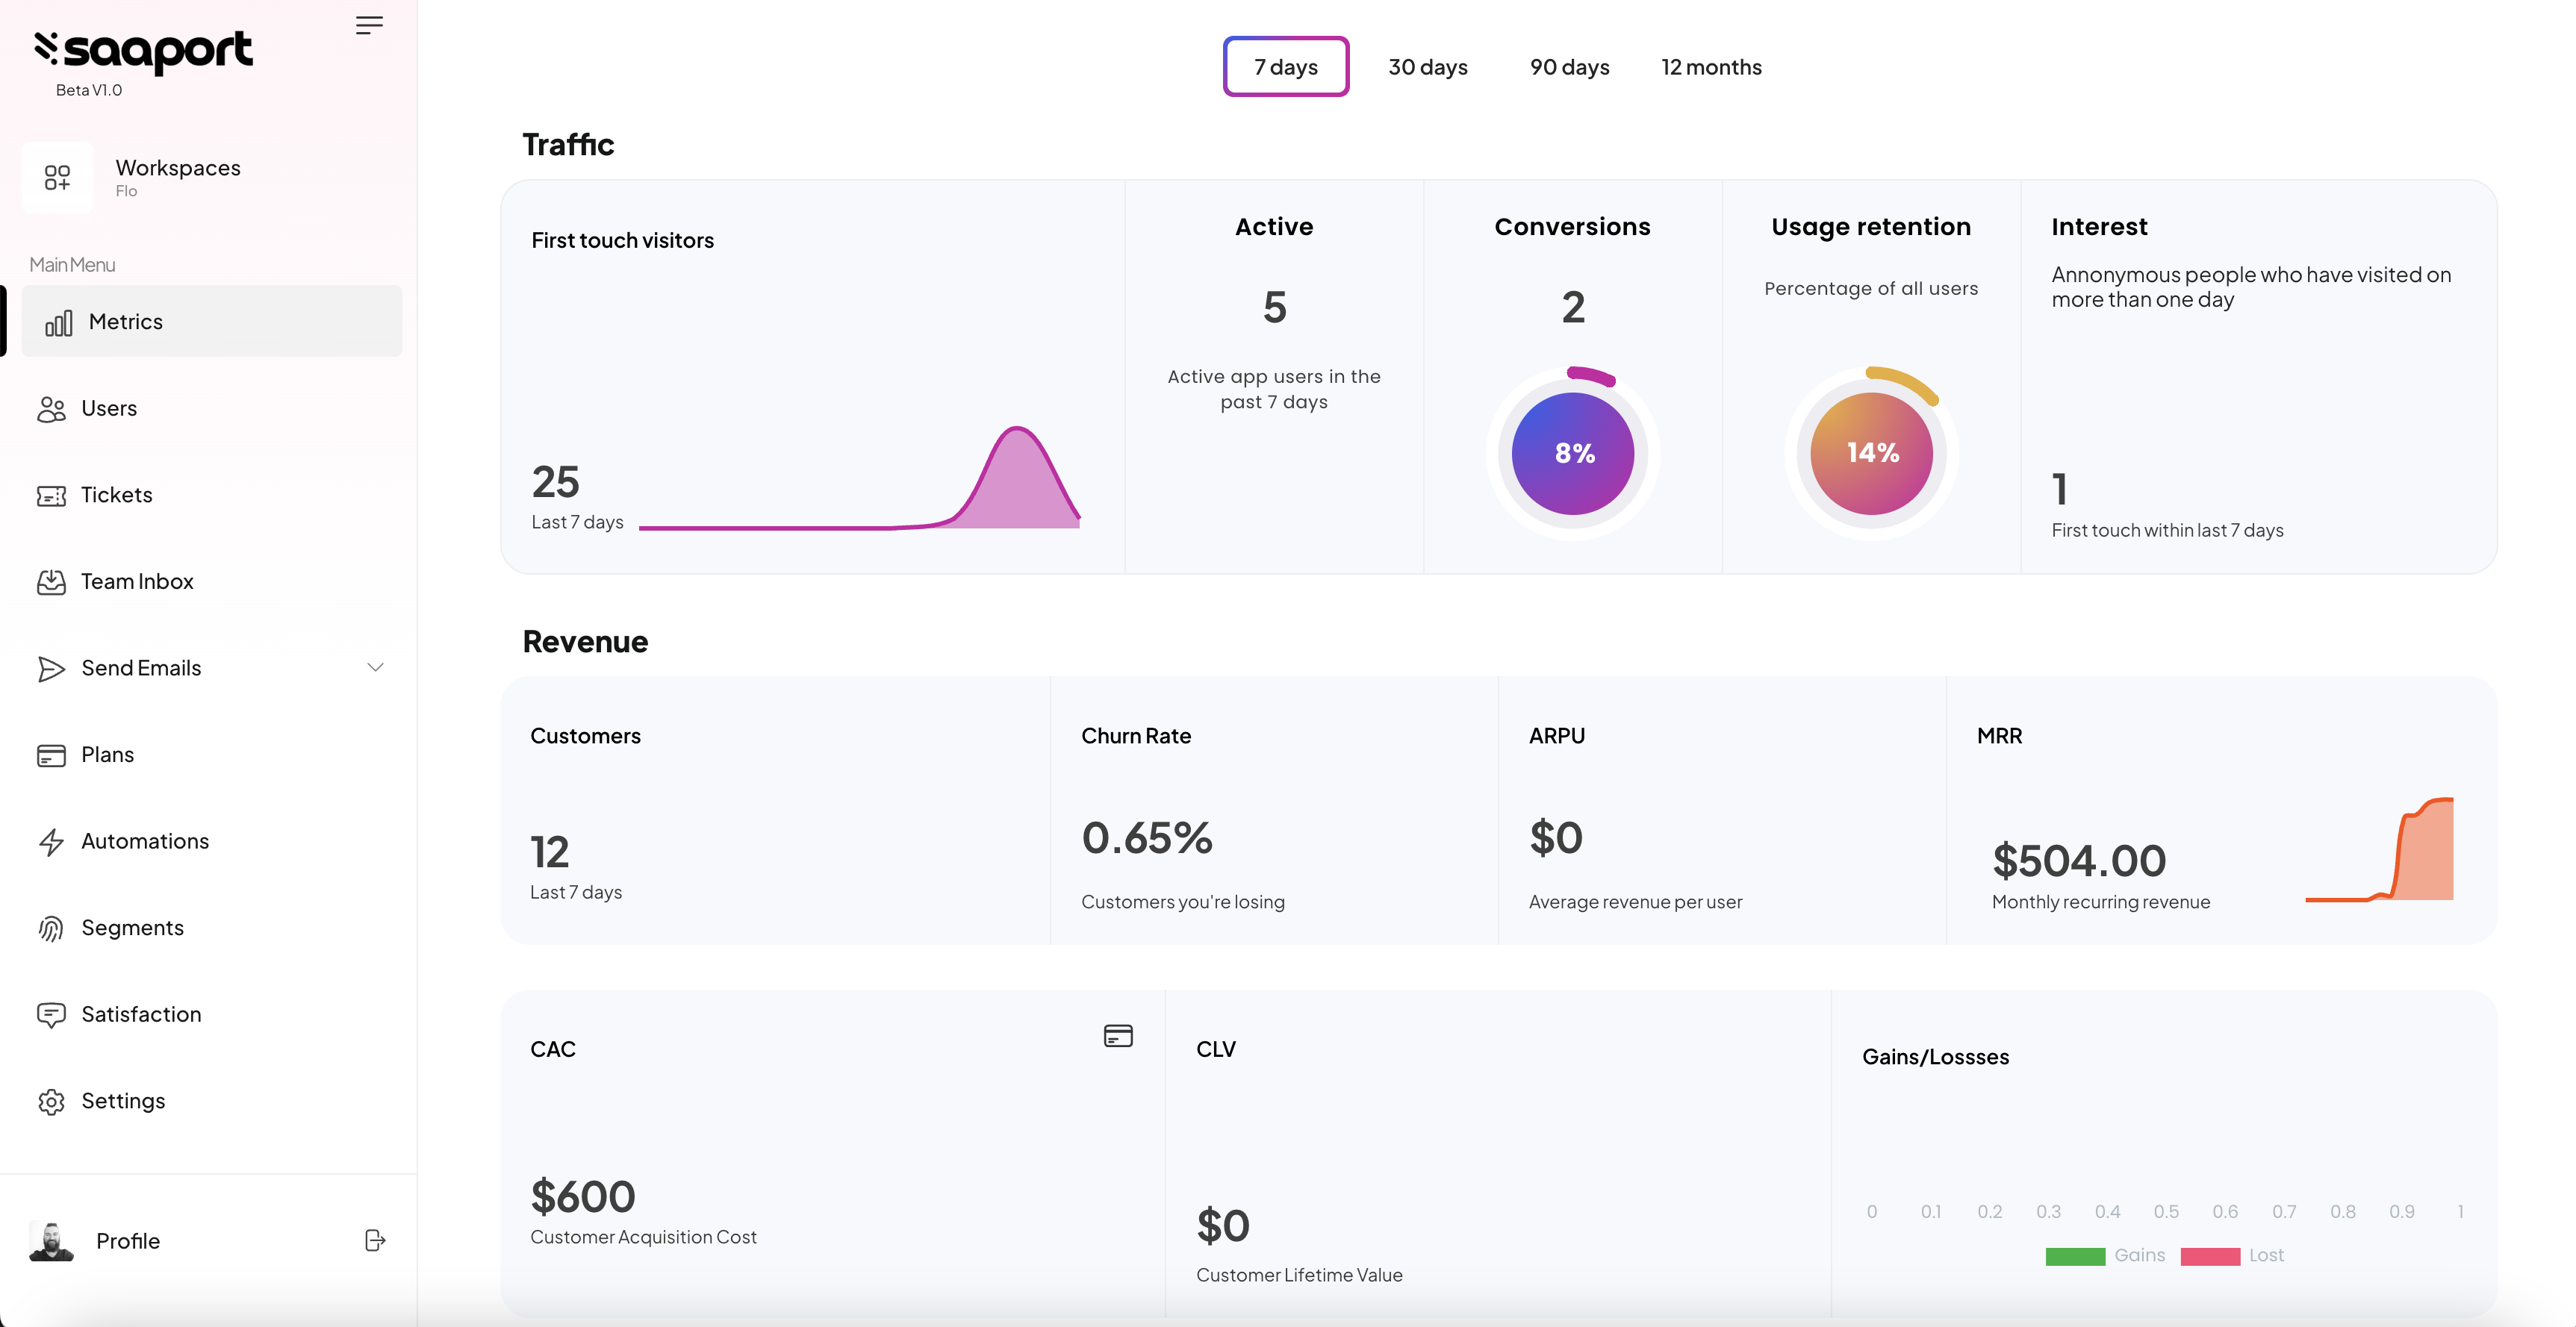Click the card icon in the CAC panel
This screenshot has width=2576, height=1327.
point(1117,1036)
